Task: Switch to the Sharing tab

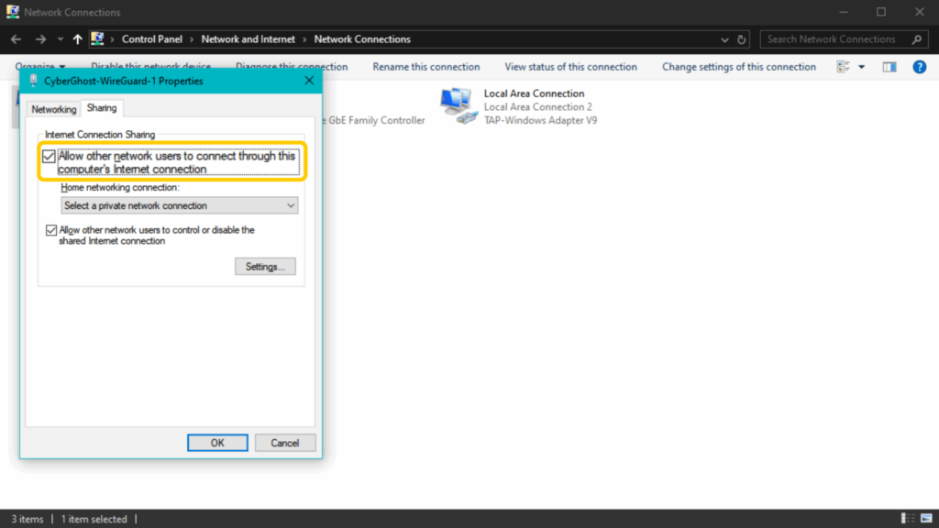Action: point(101,108)
